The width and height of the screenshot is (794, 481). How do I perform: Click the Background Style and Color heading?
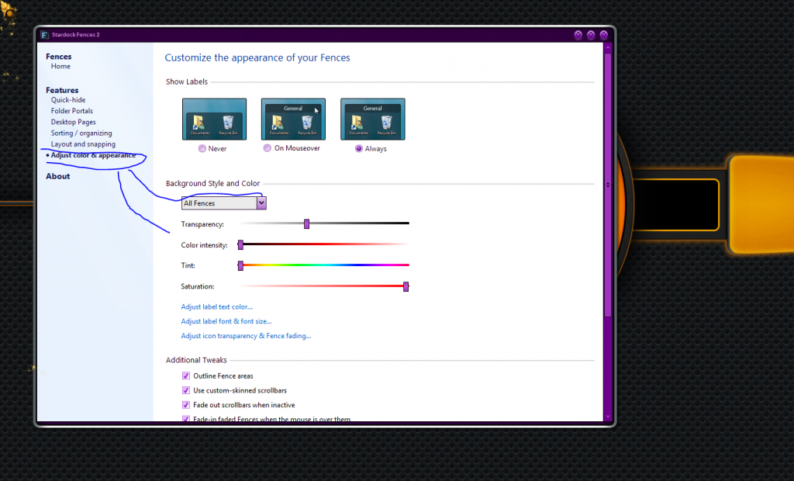[212, 184]
